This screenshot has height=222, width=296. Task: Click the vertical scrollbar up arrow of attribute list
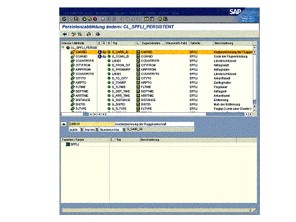[x=255, y=47]
